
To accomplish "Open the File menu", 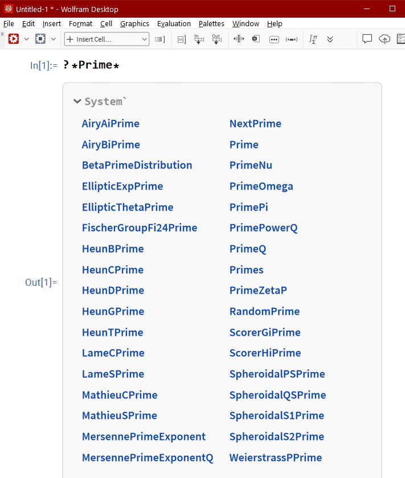I will click(9, 24).
